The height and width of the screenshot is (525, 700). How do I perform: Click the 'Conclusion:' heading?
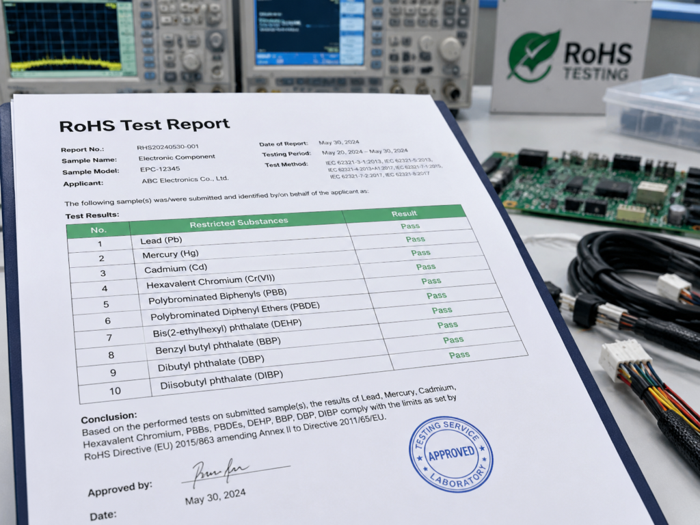pos(109,418)
